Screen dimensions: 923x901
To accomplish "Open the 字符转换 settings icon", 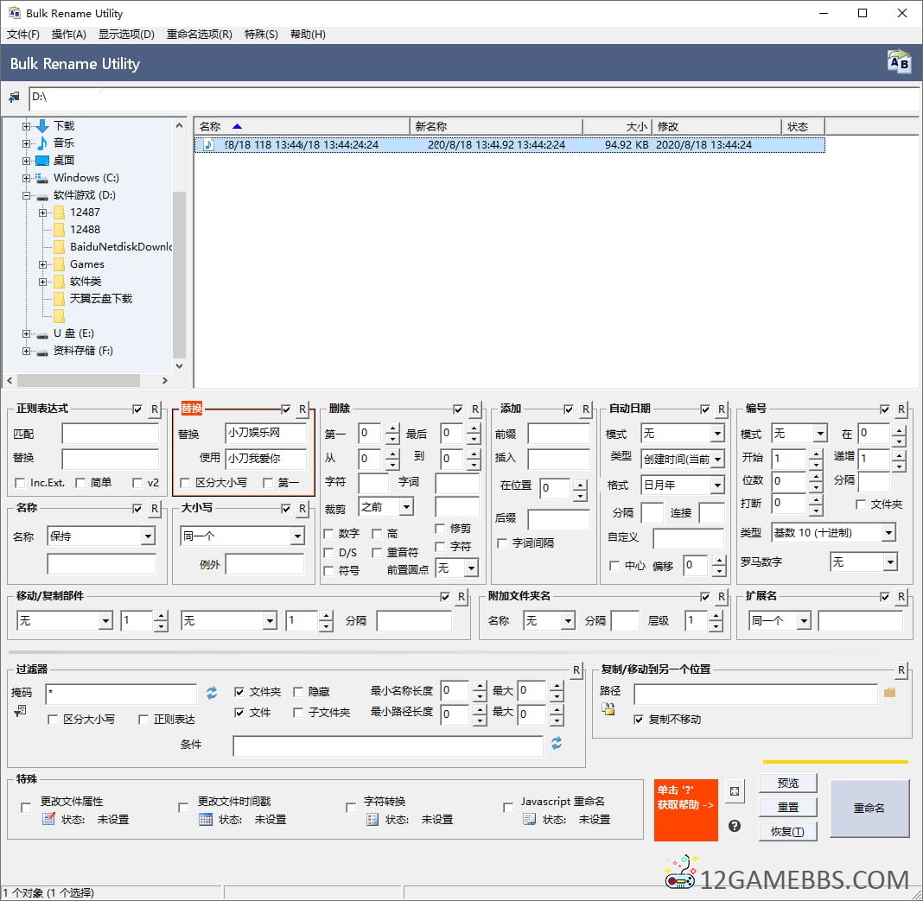I will (372, 819).
